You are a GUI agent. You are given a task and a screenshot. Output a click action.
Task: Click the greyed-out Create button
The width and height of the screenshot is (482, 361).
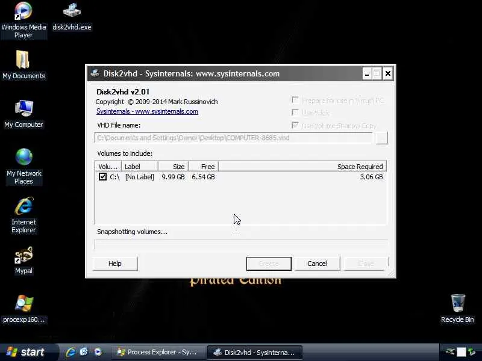pos(269,264)
